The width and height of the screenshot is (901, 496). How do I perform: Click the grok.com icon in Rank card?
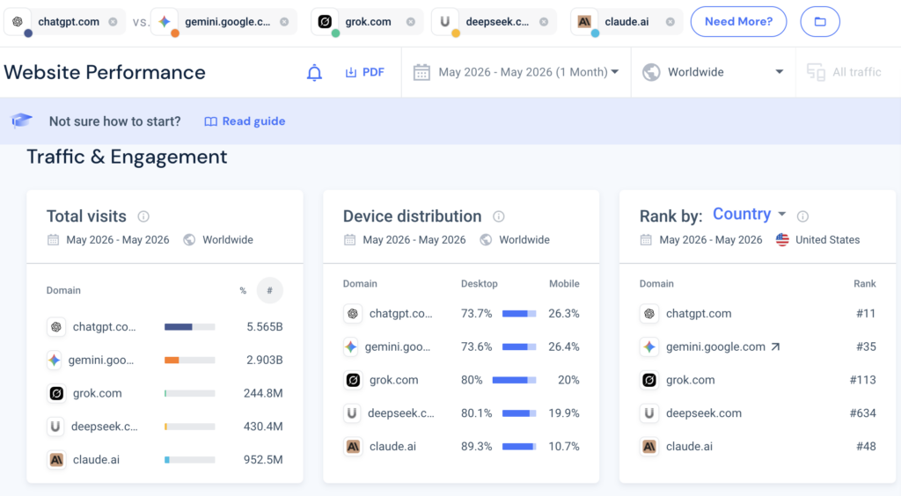(649, 380)
